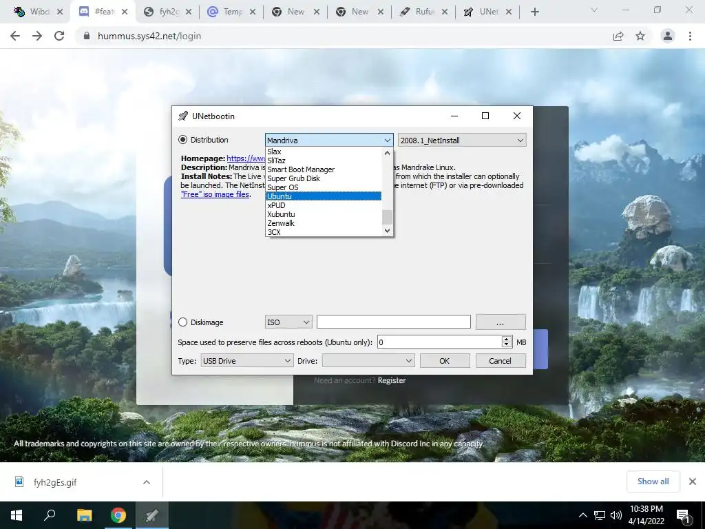Reload the current page
This screenshot has height=529, width=705.
59,36
